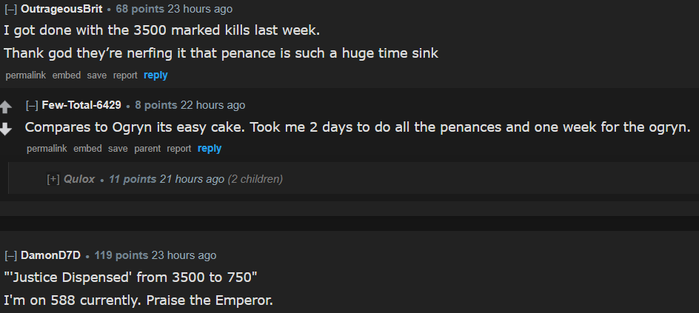Open OutrageousBrit's user profile

[61, 10]
